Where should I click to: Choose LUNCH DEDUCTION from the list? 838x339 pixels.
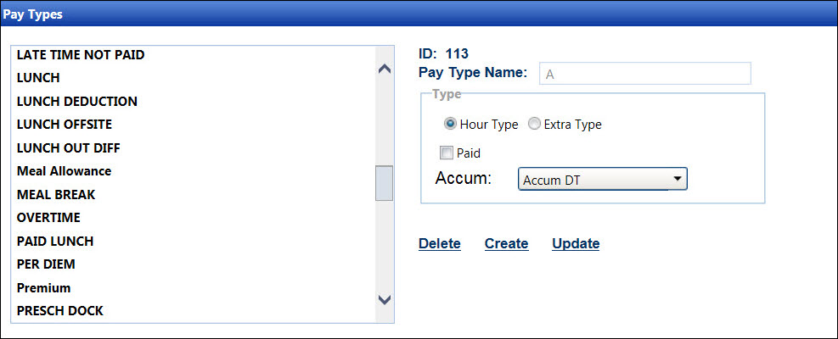(x=76, y=102)
